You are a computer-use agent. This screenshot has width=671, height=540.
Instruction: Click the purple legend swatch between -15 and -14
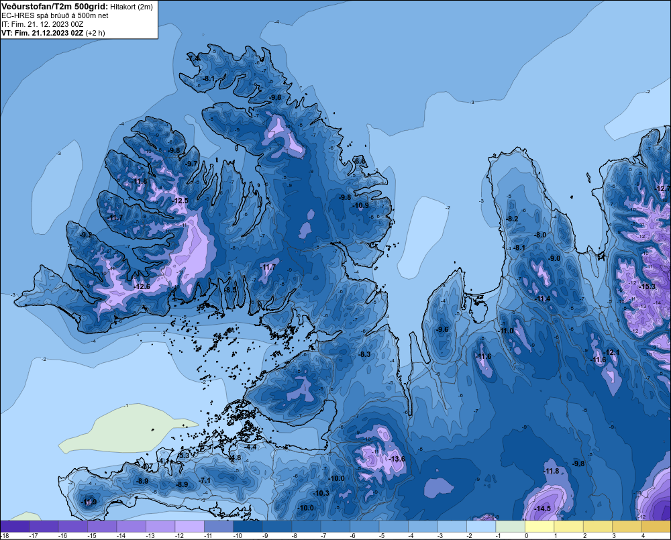pos(102,526)
